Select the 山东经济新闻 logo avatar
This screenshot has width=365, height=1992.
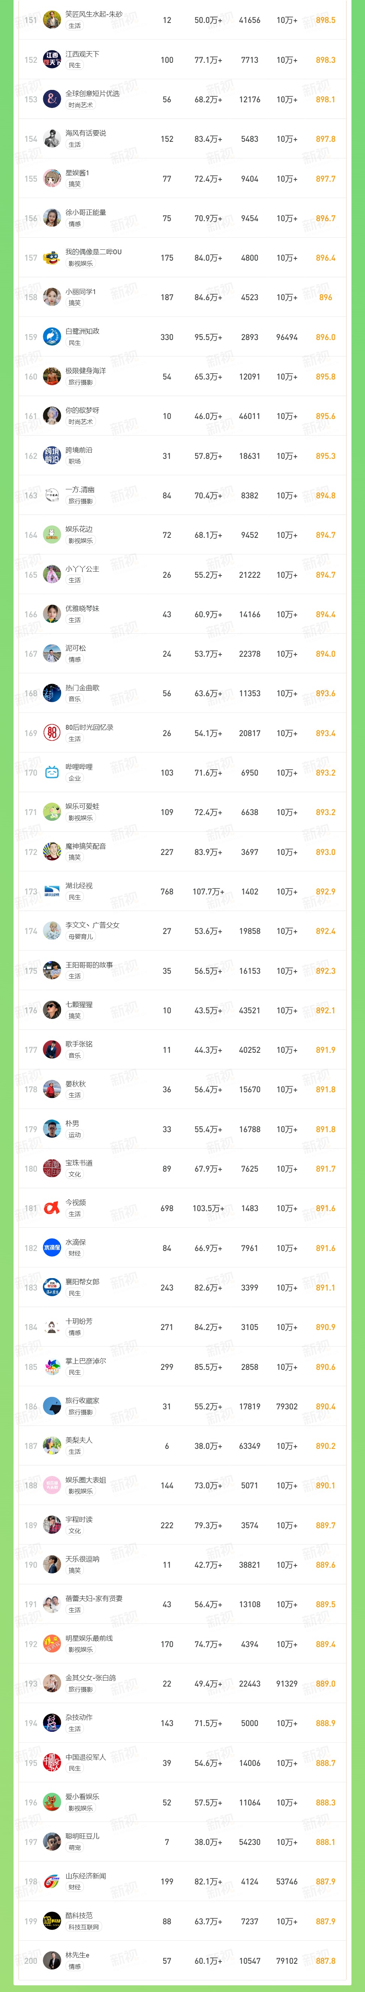coord(52,1881)
